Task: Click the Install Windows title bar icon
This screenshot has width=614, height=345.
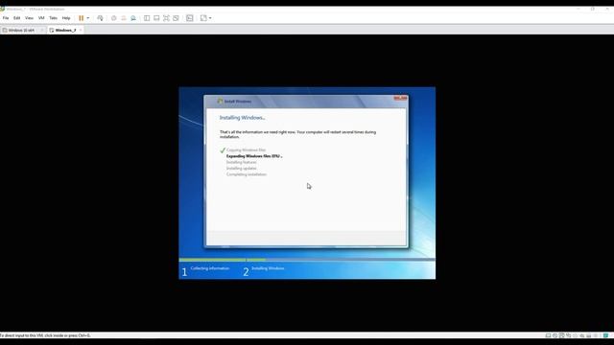Action: (220, 102)
